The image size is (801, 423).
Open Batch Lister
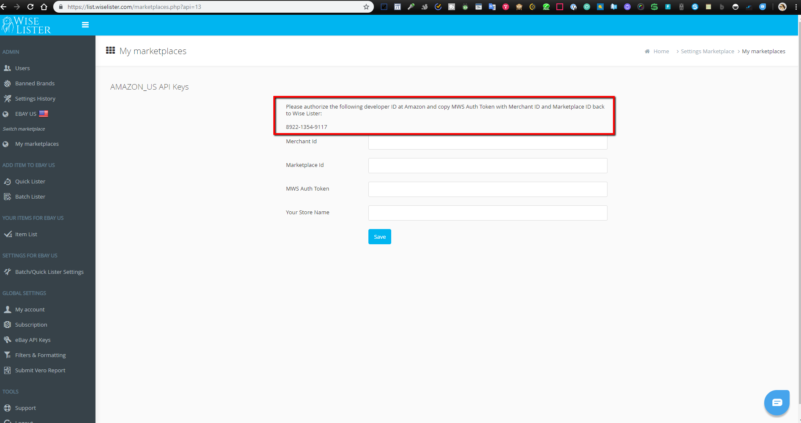[x=30, y=196]
